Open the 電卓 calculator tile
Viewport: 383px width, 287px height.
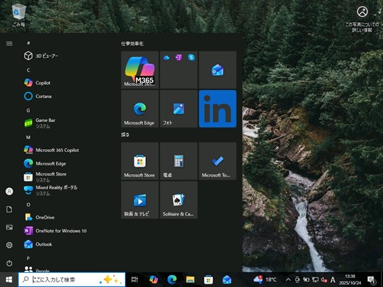click(x=178, y=161)
